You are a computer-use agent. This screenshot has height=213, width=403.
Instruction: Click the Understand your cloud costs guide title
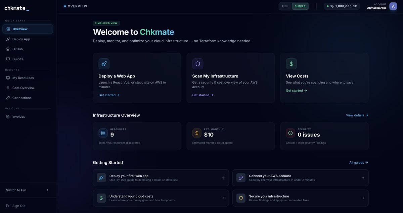pyautogui.click(x=131, y=196)
